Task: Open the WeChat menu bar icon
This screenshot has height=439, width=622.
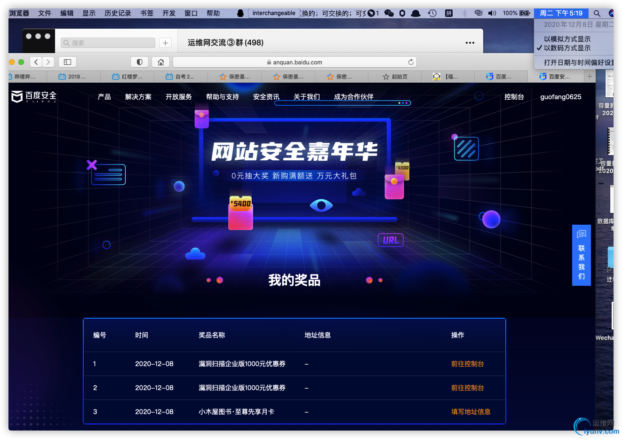Action: [389, 13]
